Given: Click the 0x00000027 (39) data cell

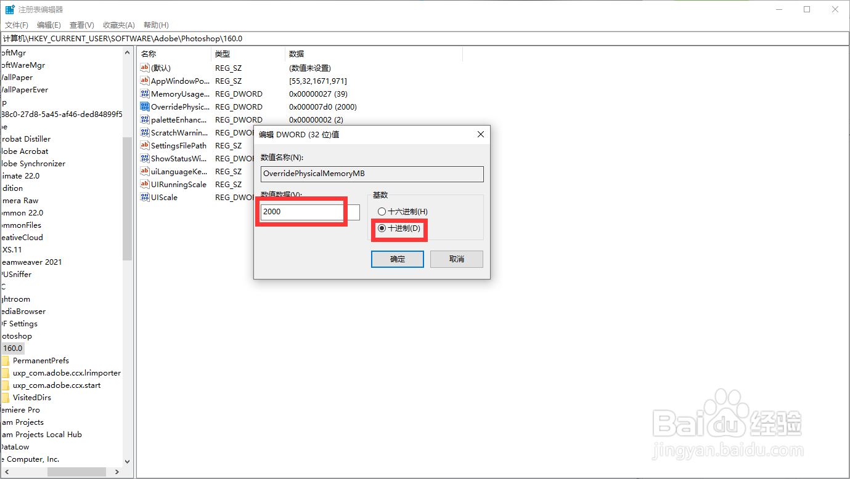Looking at the screenshot, I should click(318, 94).
